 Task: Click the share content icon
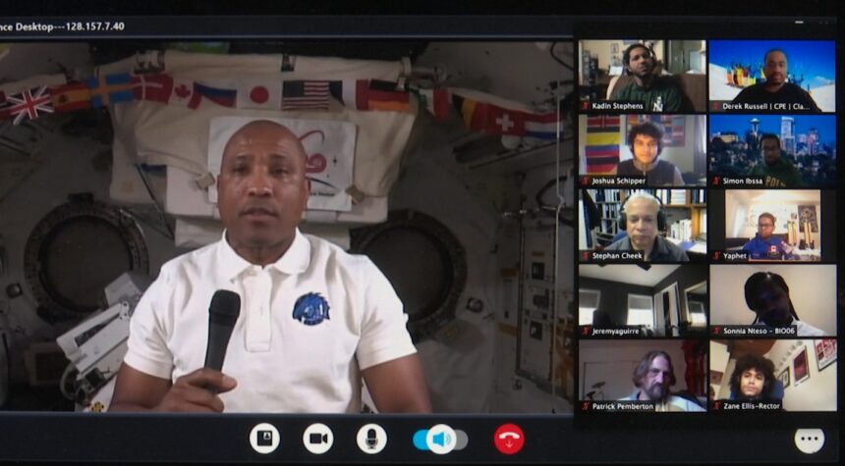coord(264,439)
